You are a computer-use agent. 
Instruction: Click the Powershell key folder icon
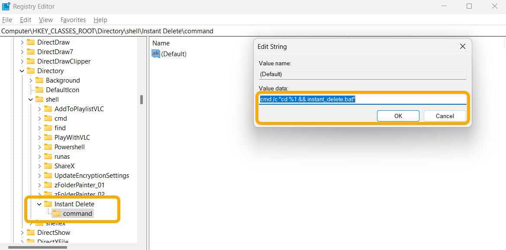click(48, 147)
